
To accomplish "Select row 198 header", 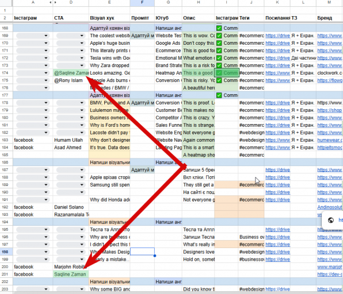I will point(5,252).
